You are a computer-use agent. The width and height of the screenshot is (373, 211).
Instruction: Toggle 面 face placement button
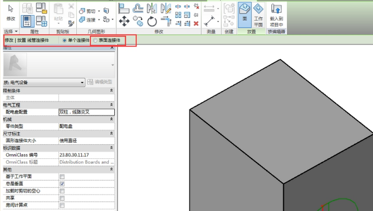click(x=245, y=15)
